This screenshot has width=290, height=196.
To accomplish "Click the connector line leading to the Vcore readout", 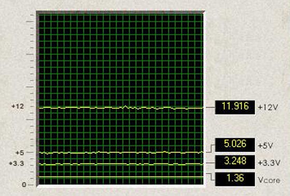I will pos(211,177).
